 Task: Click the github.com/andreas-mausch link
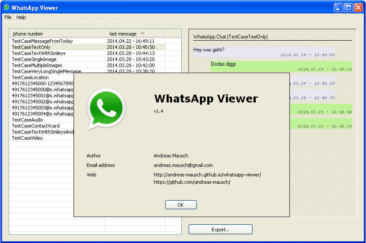[192, 182]
